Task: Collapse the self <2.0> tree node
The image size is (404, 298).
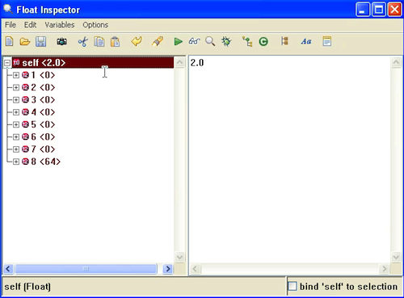Action: click(7, 63)
